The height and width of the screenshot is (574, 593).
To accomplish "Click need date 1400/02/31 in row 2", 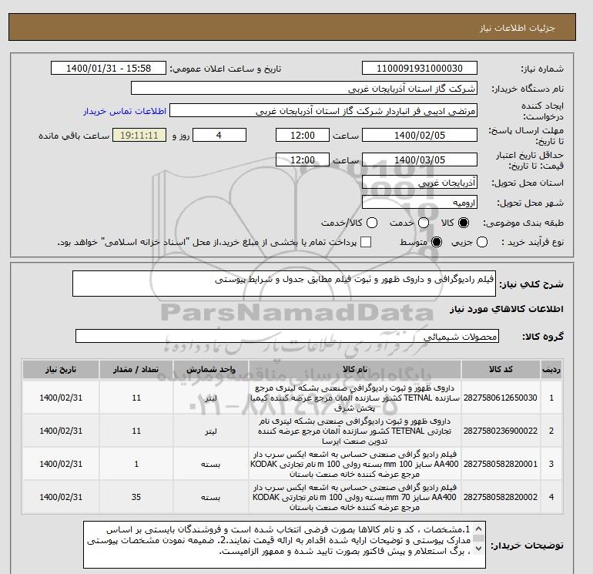I will pos(61,431).
